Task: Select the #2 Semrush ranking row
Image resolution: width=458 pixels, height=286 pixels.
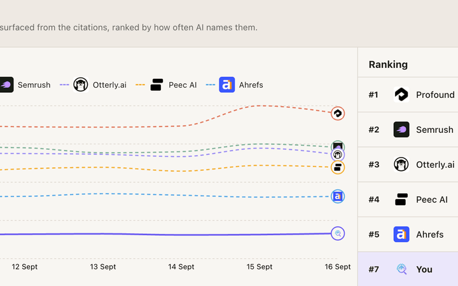Action: 408,130
